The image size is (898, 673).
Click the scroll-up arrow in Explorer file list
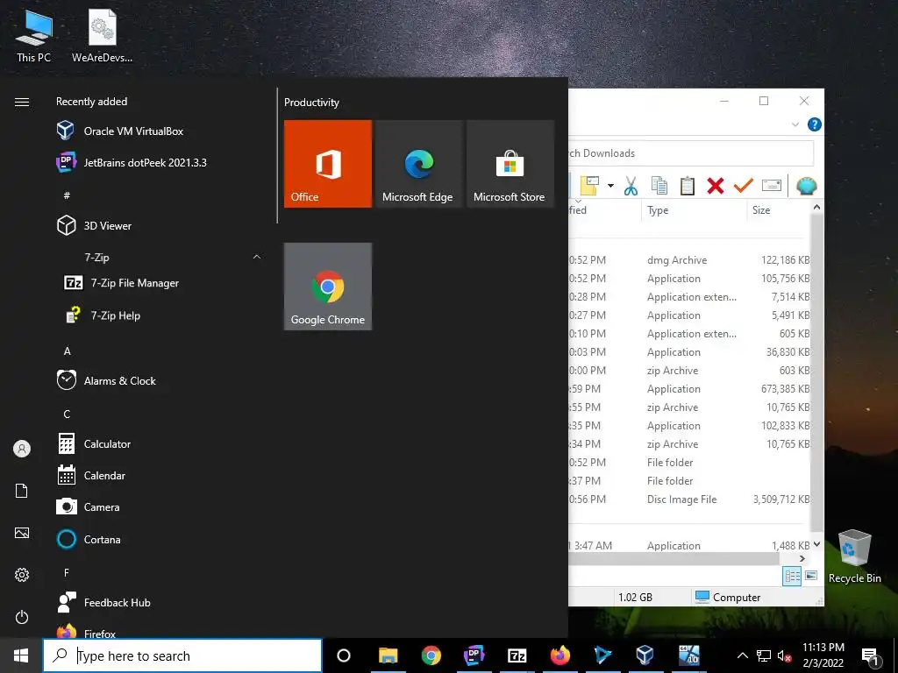(816, 207)
